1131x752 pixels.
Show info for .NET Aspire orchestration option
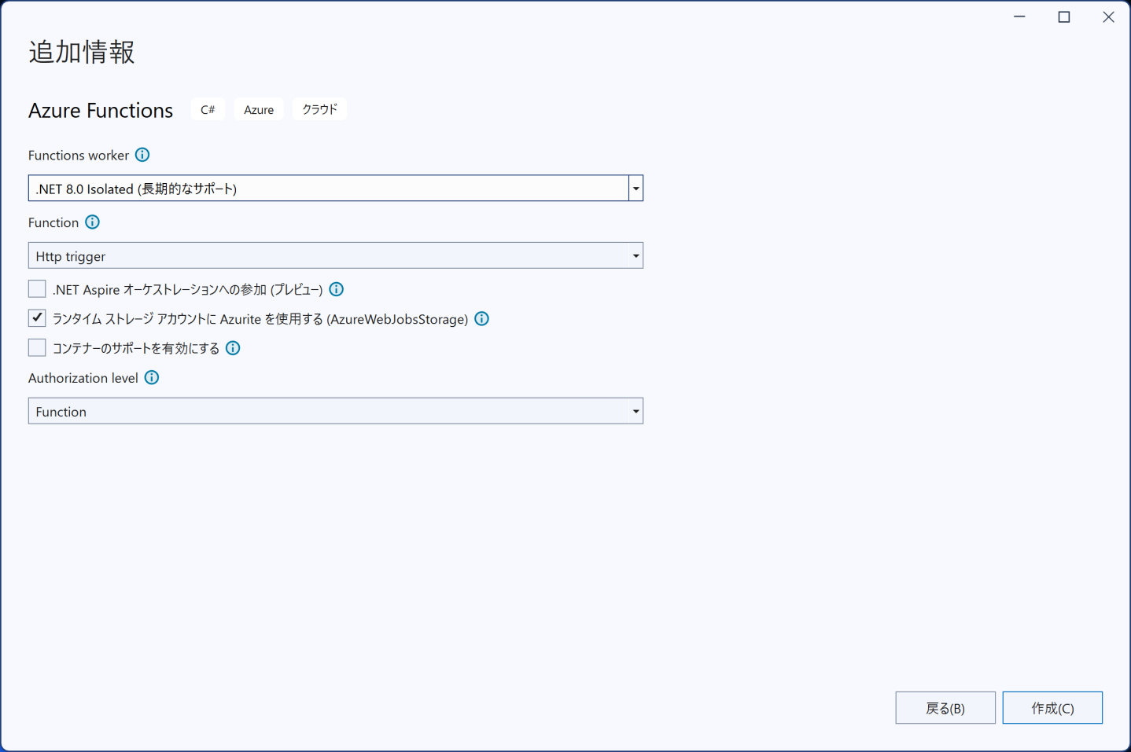337,289
